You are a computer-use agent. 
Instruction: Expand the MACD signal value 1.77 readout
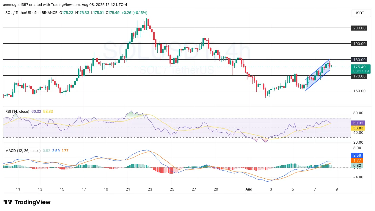pyautogui.click(x=65, y=151)
